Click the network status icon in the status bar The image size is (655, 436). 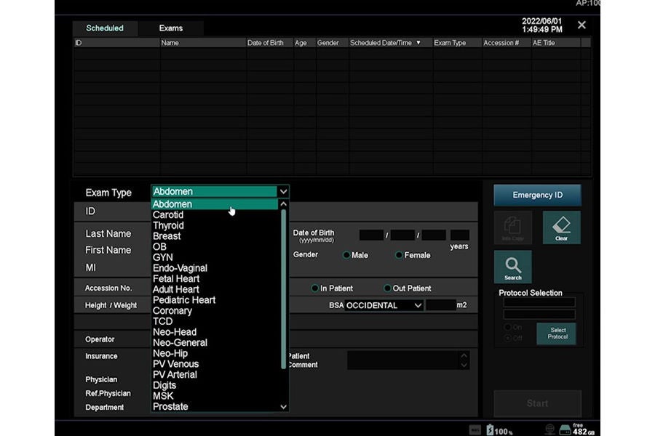pyautogui.click(x=549, y=429)
